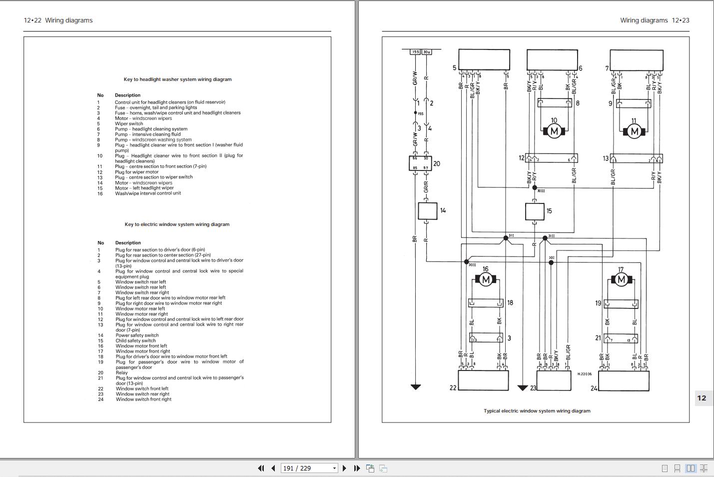Screen dimensions: 714x477
Task: Click motor symbol 11 in the diagram
Action: click(634, 131)
